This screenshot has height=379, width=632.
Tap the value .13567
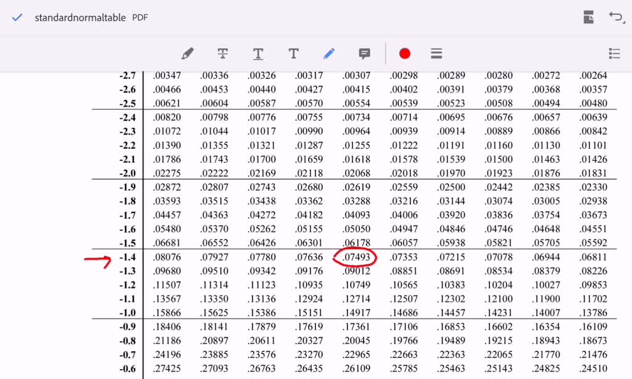pos(167,299)
